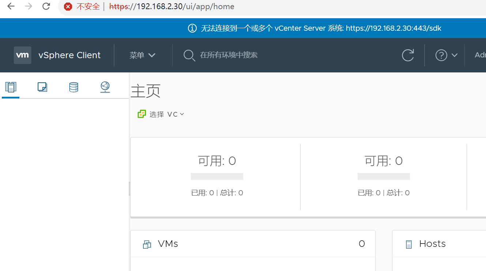The width and height of the screenshot is (486, 271).
Task: Click the VMs card title
Action: [168, 244]
